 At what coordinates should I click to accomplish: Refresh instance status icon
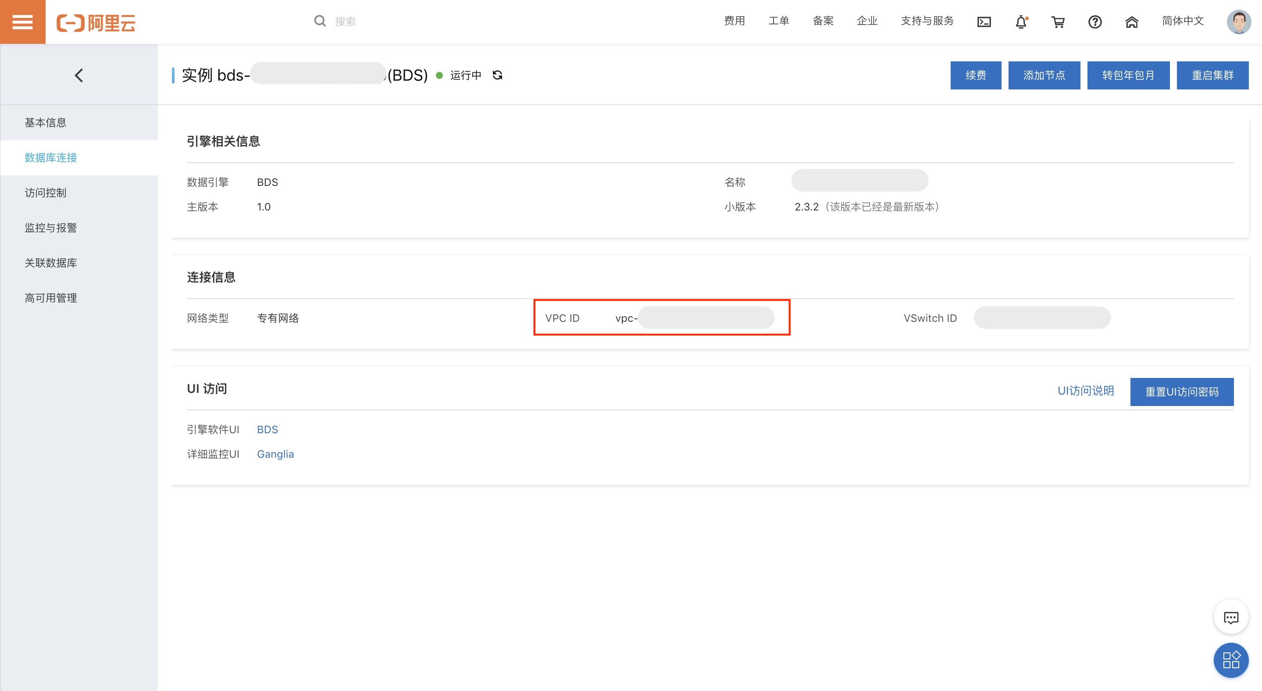click(497, 75)
